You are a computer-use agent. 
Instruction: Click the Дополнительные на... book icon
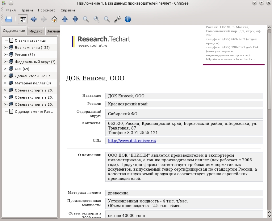[x=11, y=76]
